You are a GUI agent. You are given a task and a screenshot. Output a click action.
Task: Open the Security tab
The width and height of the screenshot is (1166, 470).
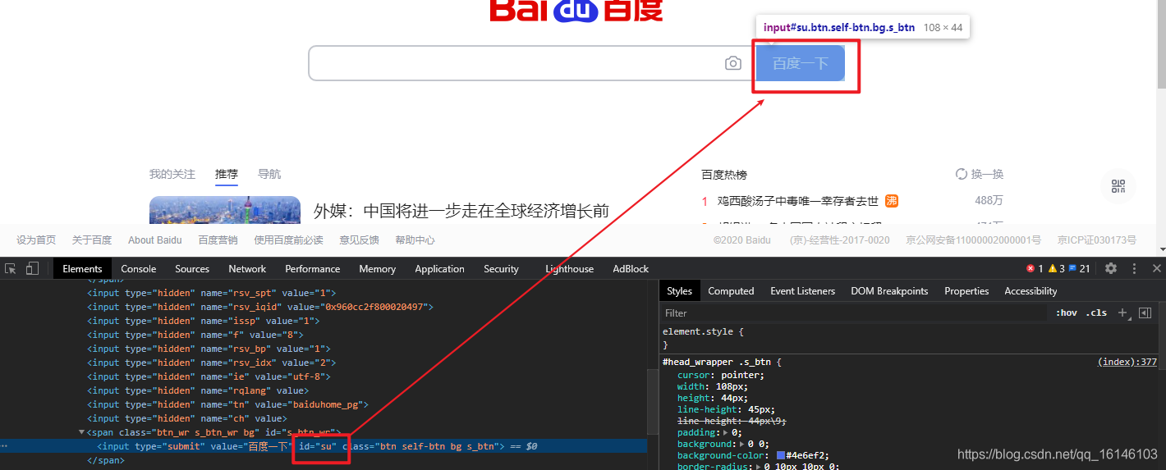tap(501, 268)
